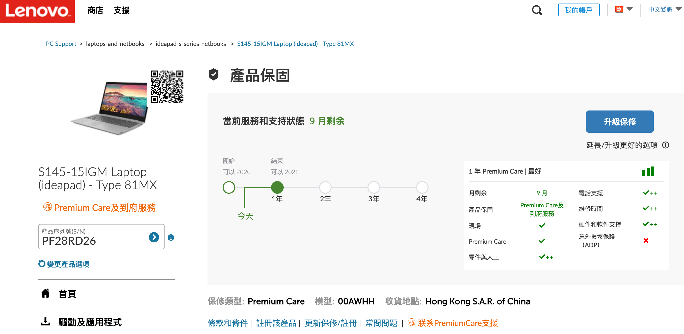Screen dimensions: 684x334
Task: Click the Premium Care及到府服務 badge icon
Action: click(x=47, y=207)
